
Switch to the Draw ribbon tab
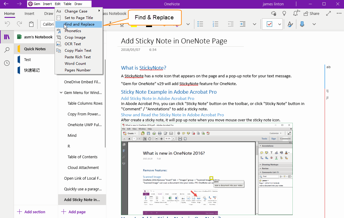[x=49, y=14]
